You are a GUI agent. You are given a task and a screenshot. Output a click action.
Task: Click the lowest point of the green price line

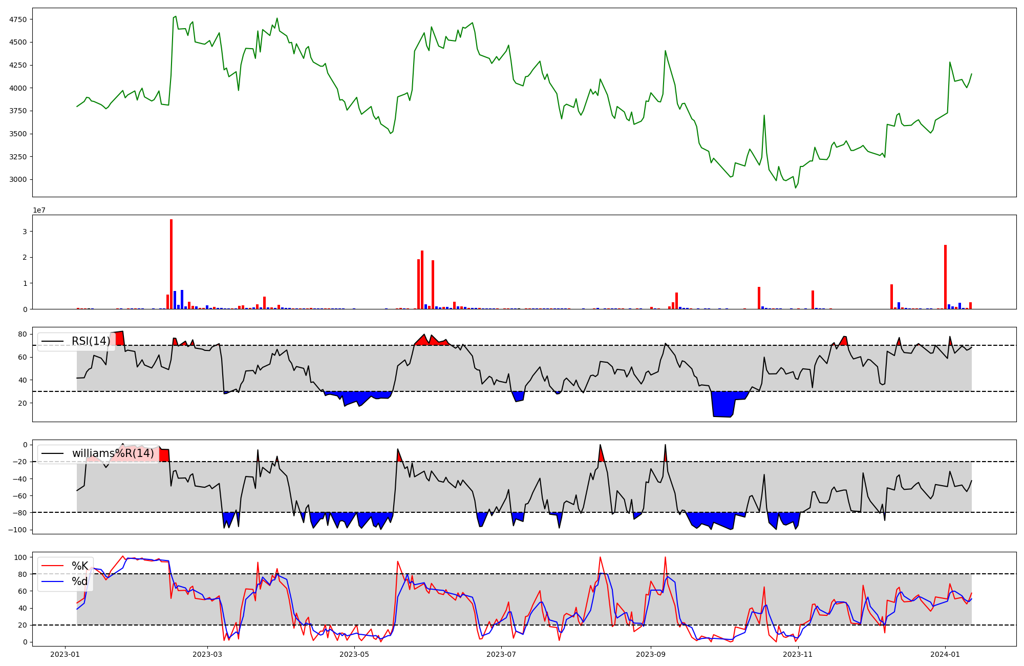pos(795,188)
